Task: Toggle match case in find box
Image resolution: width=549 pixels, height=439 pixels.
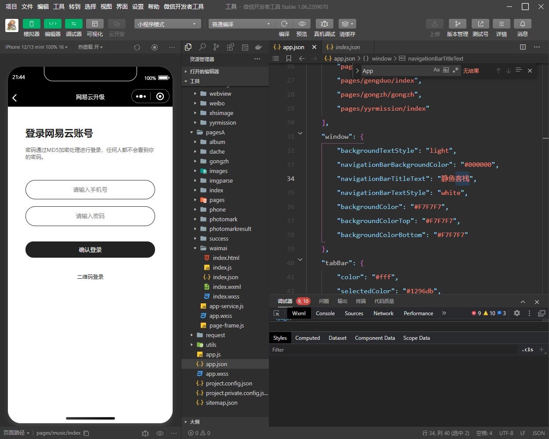Action: tap(436, 70)
